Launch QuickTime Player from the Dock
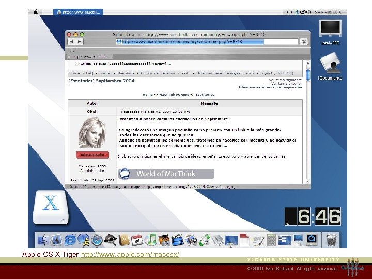Screen dimensions: 372x279 coord(312,240)
